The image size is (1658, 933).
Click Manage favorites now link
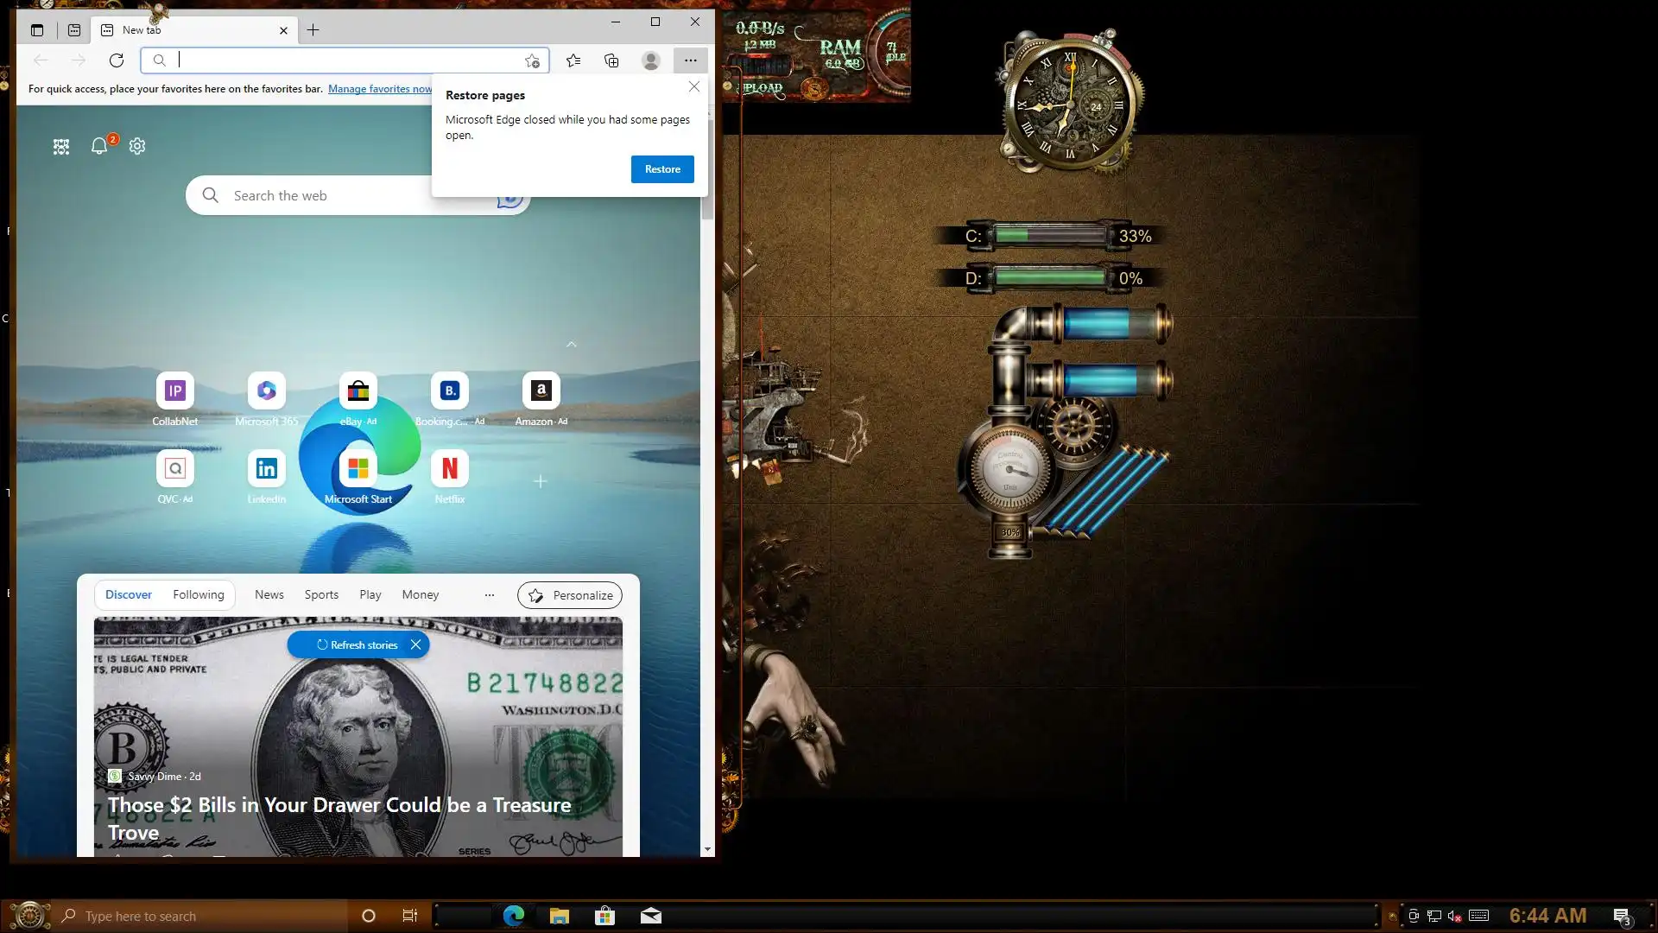pos(380,89)
